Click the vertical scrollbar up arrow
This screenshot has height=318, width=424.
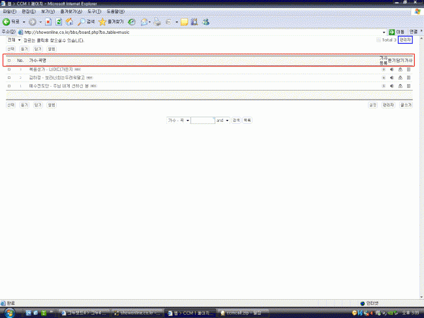[421, 38]
